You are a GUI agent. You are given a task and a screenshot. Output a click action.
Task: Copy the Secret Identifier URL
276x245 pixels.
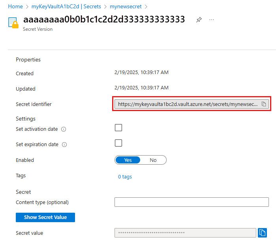click(263, 104)
